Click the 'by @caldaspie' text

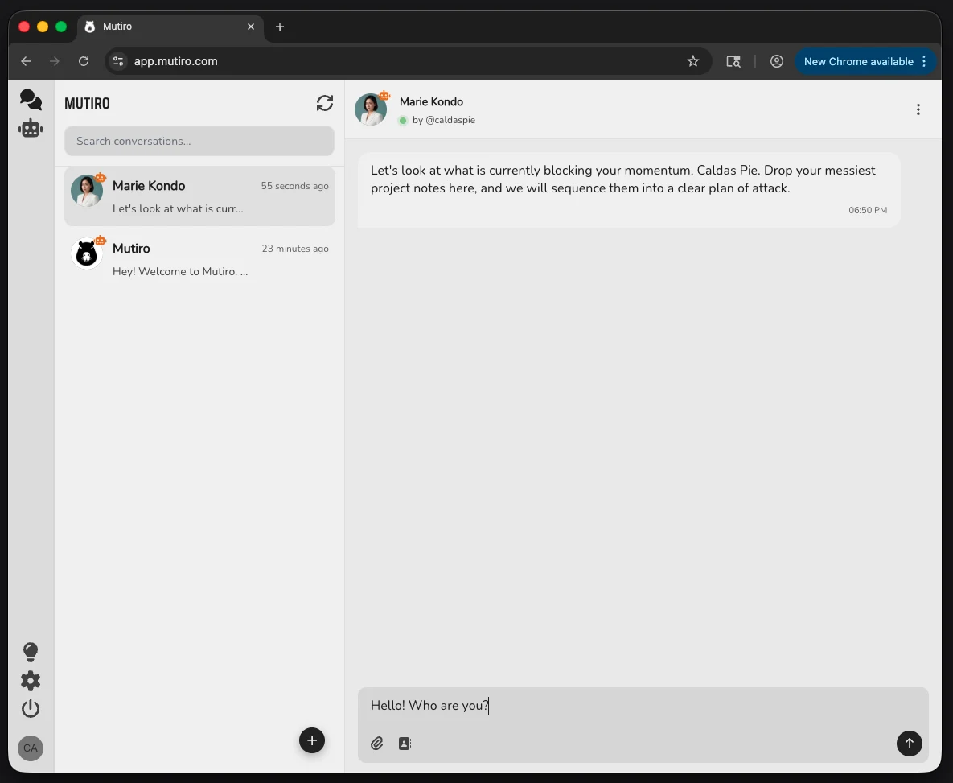pos(444,120)
